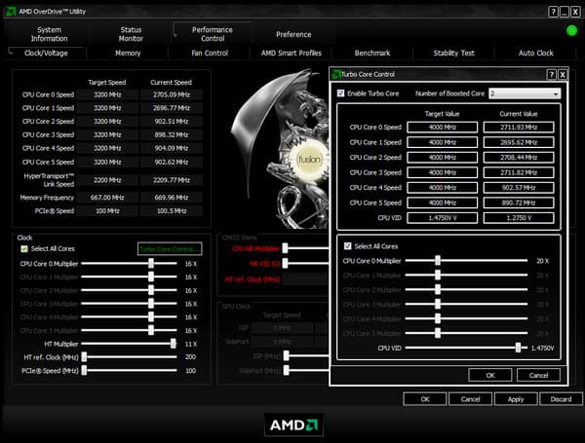The image size is (585, 443).
Task: Select Fan Control sub-tab
Action: (x=210, y=53)
